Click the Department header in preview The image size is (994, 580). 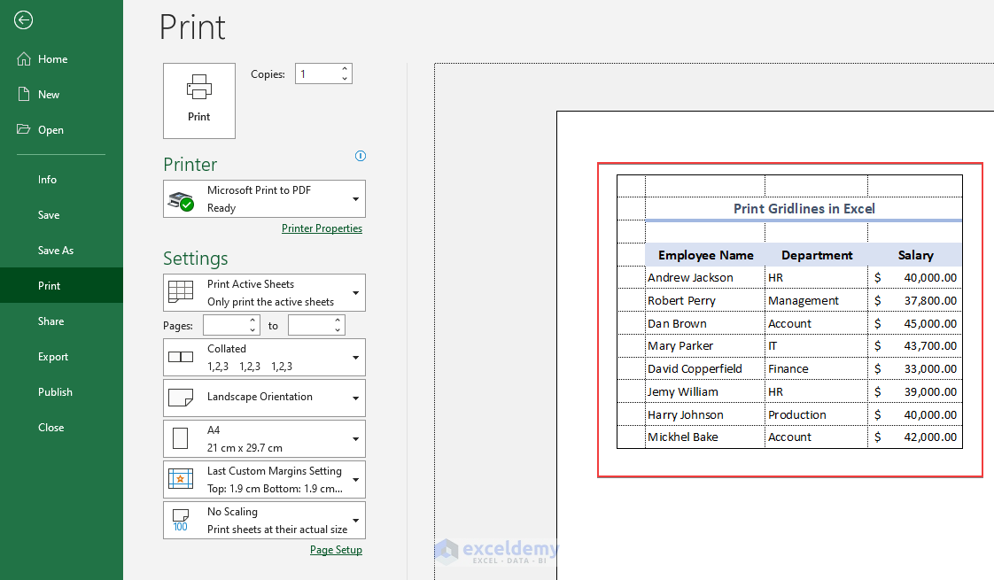click(817, 255)
